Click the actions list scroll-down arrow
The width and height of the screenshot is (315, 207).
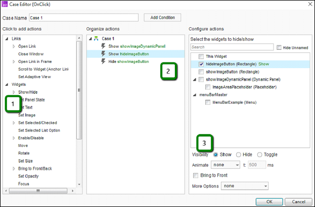79,184
